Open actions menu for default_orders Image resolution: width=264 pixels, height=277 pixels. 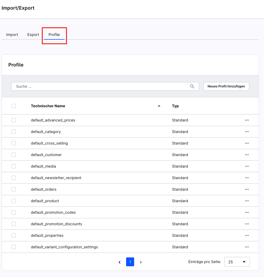point(247,189)
